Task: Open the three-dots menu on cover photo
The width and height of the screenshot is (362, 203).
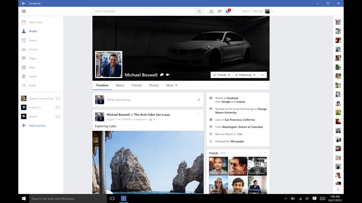Action: pos(262,75)
